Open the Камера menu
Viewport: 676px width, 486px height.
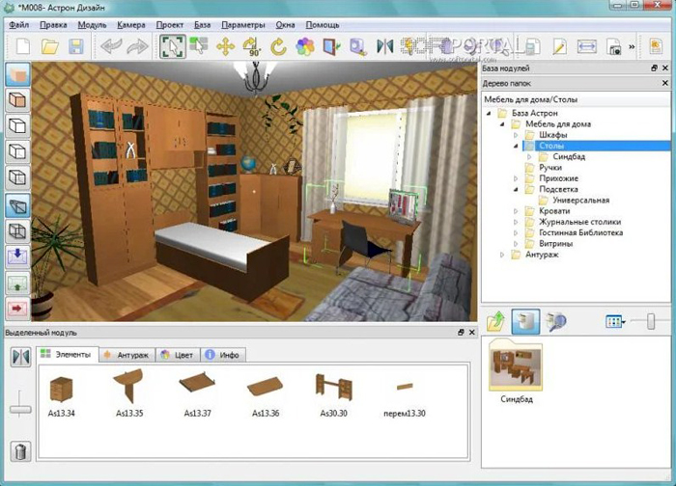pyautogui.click(x=131, y=22)
